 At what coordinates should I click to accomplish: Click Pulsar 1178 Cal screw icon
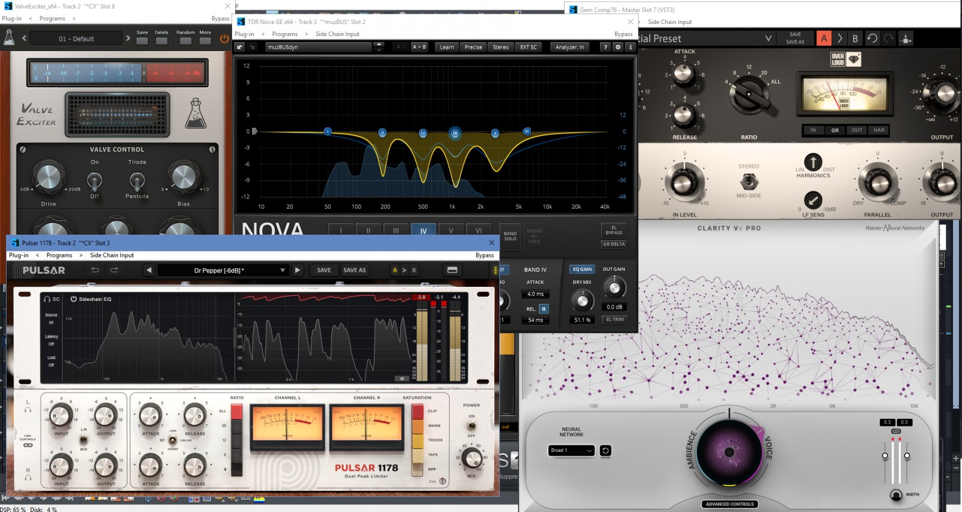tap(443, 481)
